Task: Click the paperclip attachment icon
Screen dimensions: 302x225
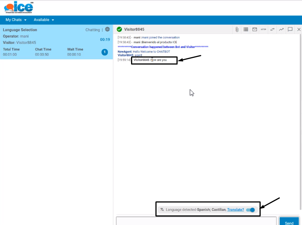Action: pos(237,30)
